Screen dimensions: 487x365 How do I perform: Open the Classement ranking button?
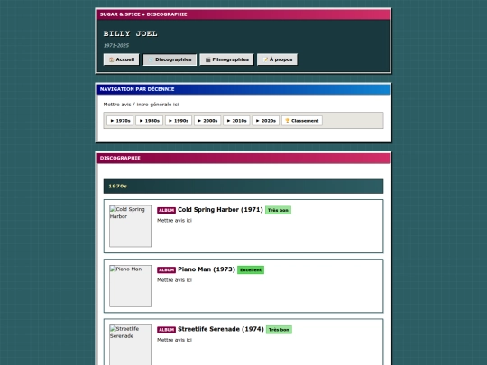tap(302, 121)
